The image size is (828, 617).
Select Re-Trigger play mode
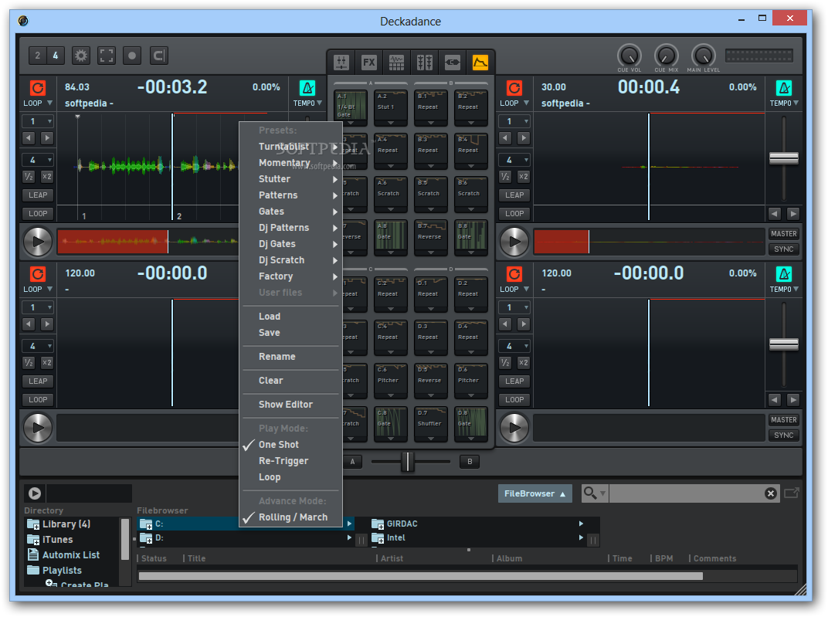pyautogui.click(x=290, y=461)
